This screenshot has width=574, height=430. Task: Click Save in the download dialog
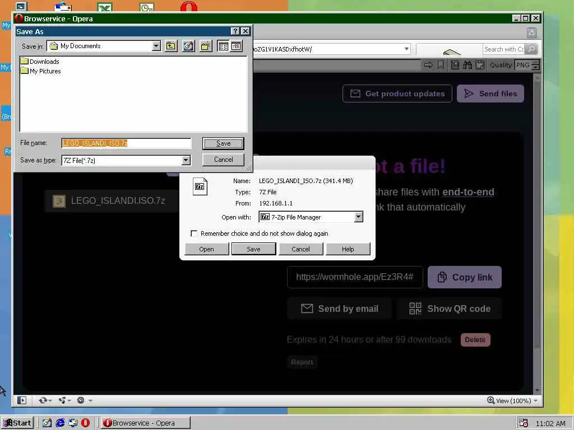[253, 249]
